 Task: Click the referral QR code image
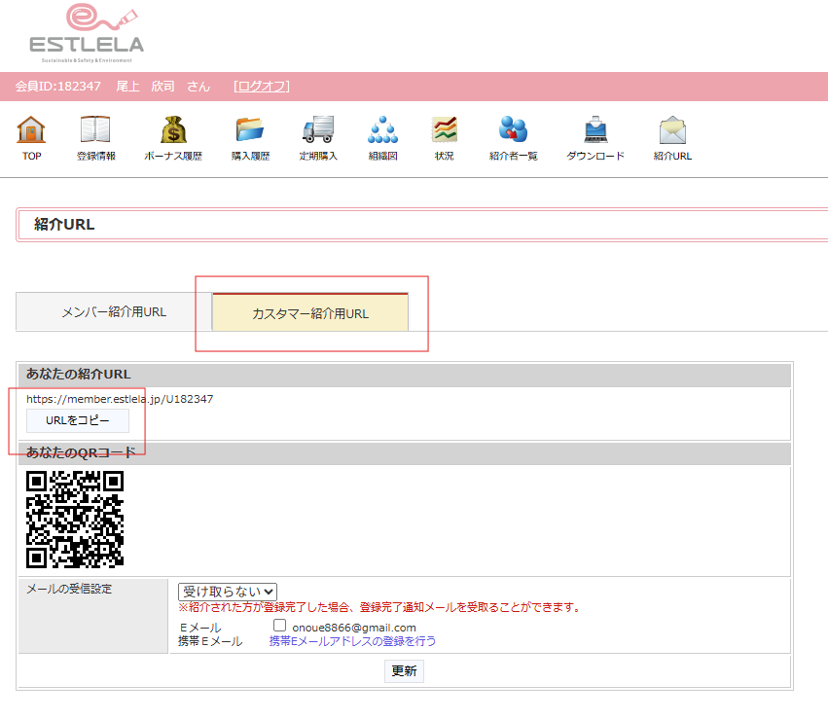[x=75, y=519]
